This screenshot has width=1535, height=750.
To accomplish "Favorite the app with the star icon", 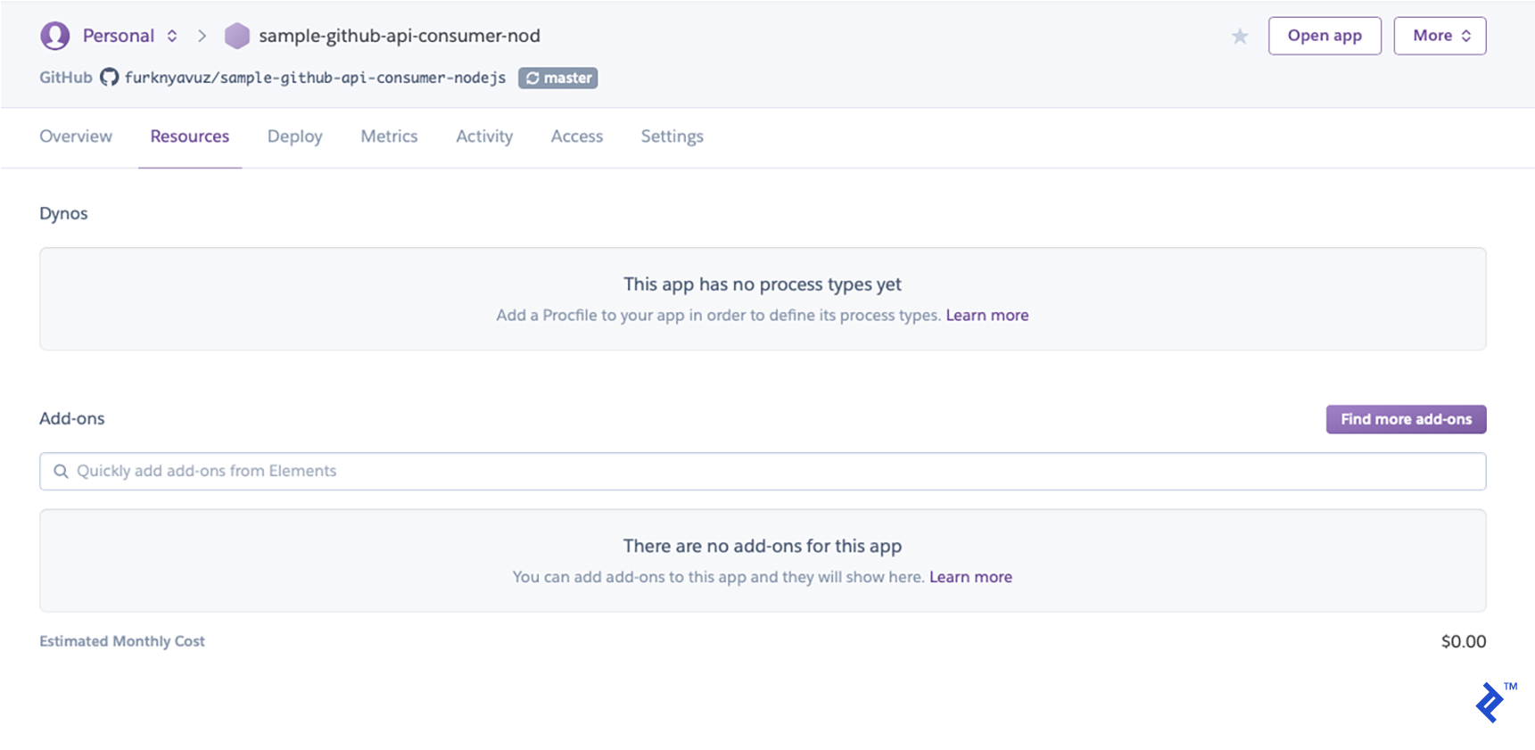I will point(1239,37).
